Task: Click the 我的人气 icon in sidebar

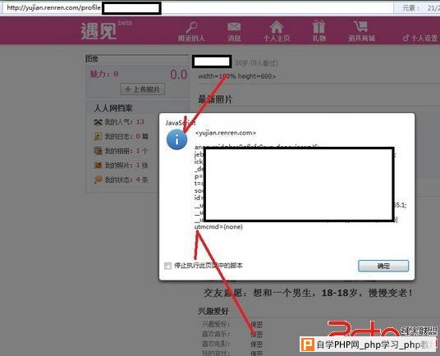Action: 98,122
